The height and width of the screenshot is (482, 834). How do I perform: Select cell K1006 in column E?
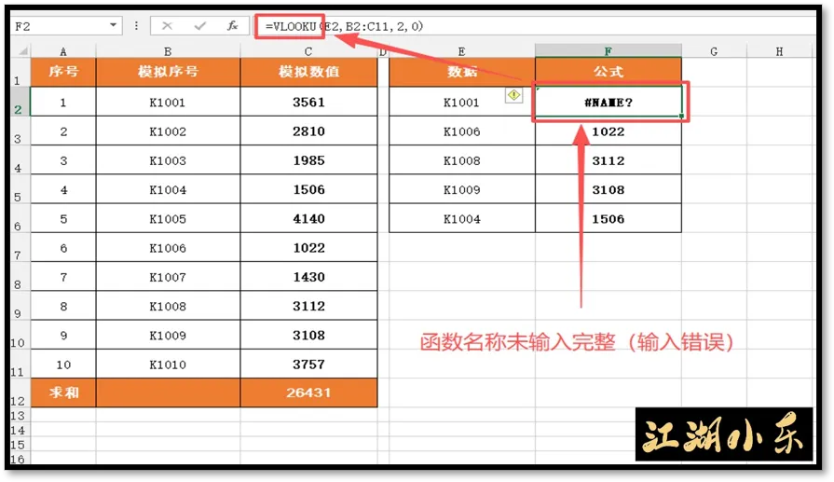click(461, 131)
